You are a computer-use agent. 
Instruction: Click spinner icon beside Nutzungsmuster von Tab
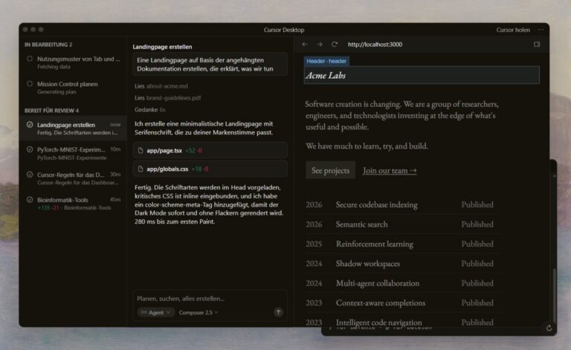30,59
